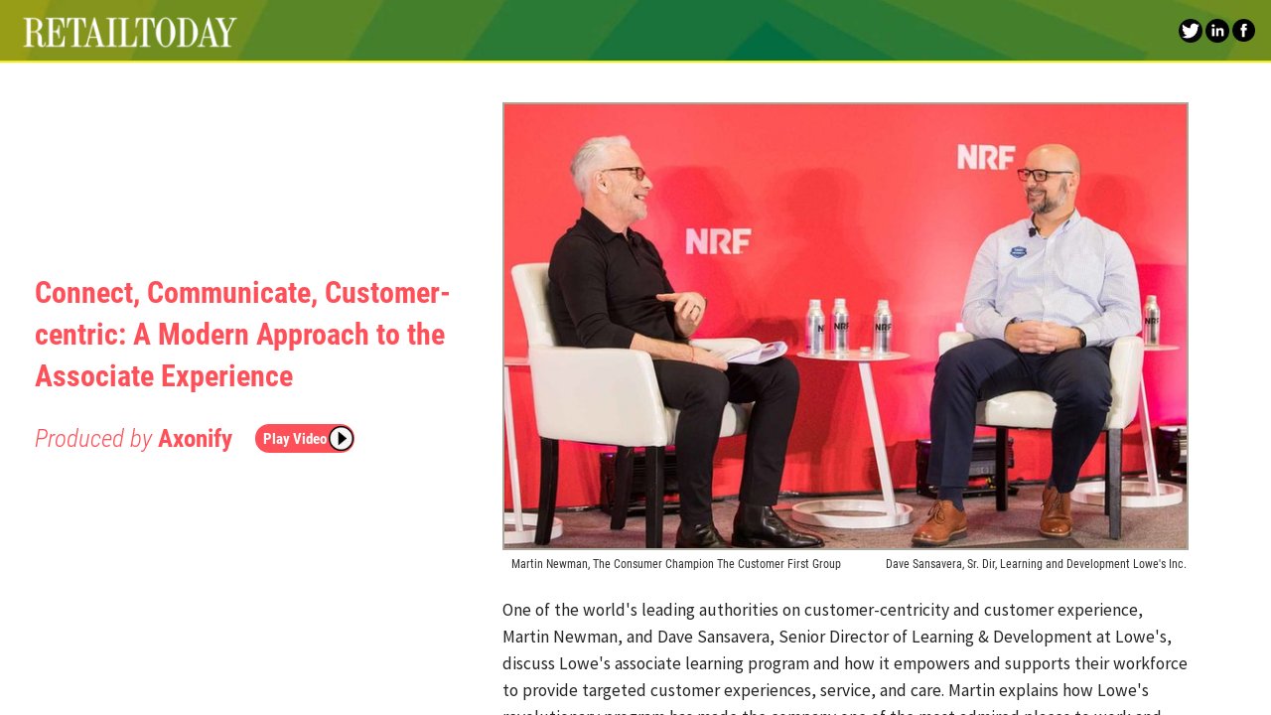Viewport: 1271px width, 715px height.
Task: Click the article headline about Associate Experience
Action: click(x=242, y=335)
